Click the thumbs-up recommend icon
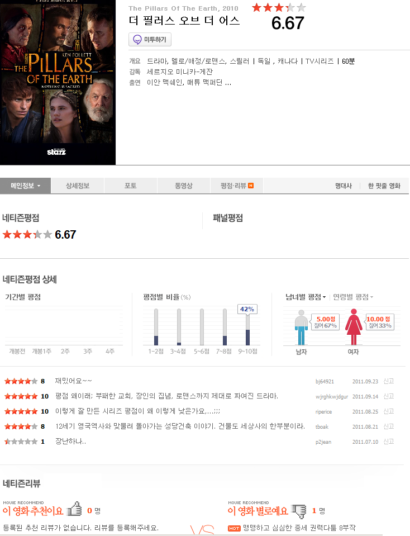This screenshot has width=410, height=536. (x=74, y=509)
